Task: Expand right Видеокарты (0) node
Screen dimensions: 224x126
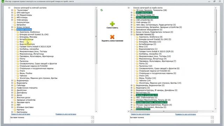Action: pos(132,88)
